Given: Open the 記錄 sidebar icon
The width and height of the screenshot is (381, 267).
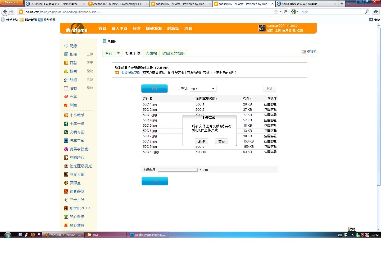Looking at the screenshot, I should 66,46.
